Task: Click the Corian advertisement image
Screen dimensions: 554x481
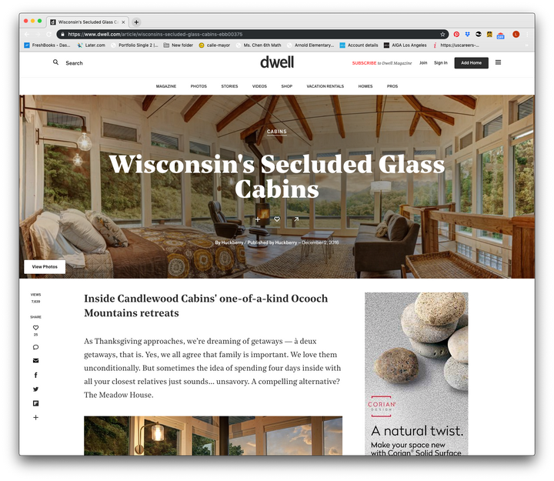Action: [x=416, y=373]
